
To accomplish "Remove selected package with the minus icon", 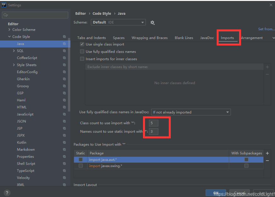I will (x=267, y=161).
